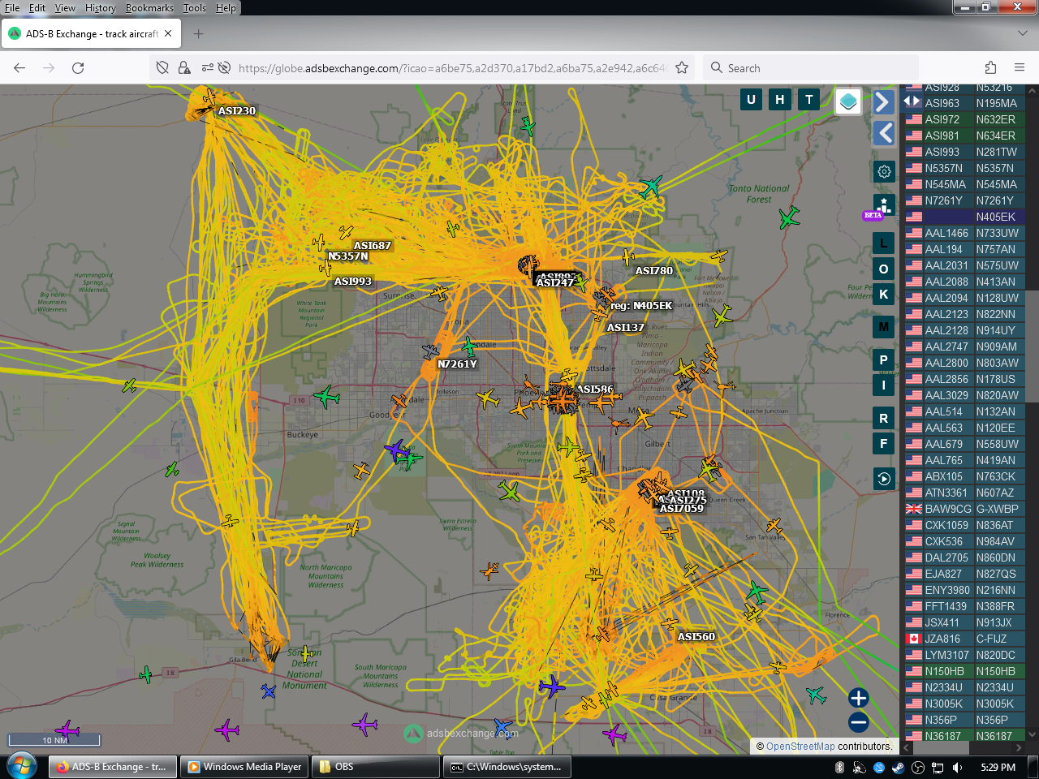1039x779 pixels.
Task: Open the Tools menu
Action: [x=195, y=8]
